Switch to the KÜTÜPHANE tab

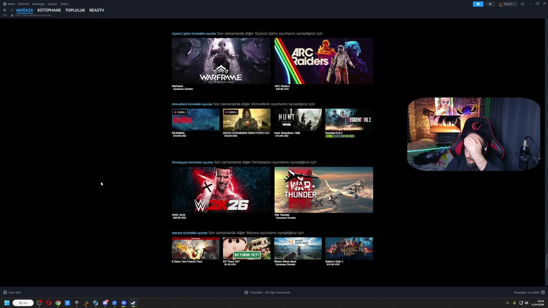pos(49,10)
